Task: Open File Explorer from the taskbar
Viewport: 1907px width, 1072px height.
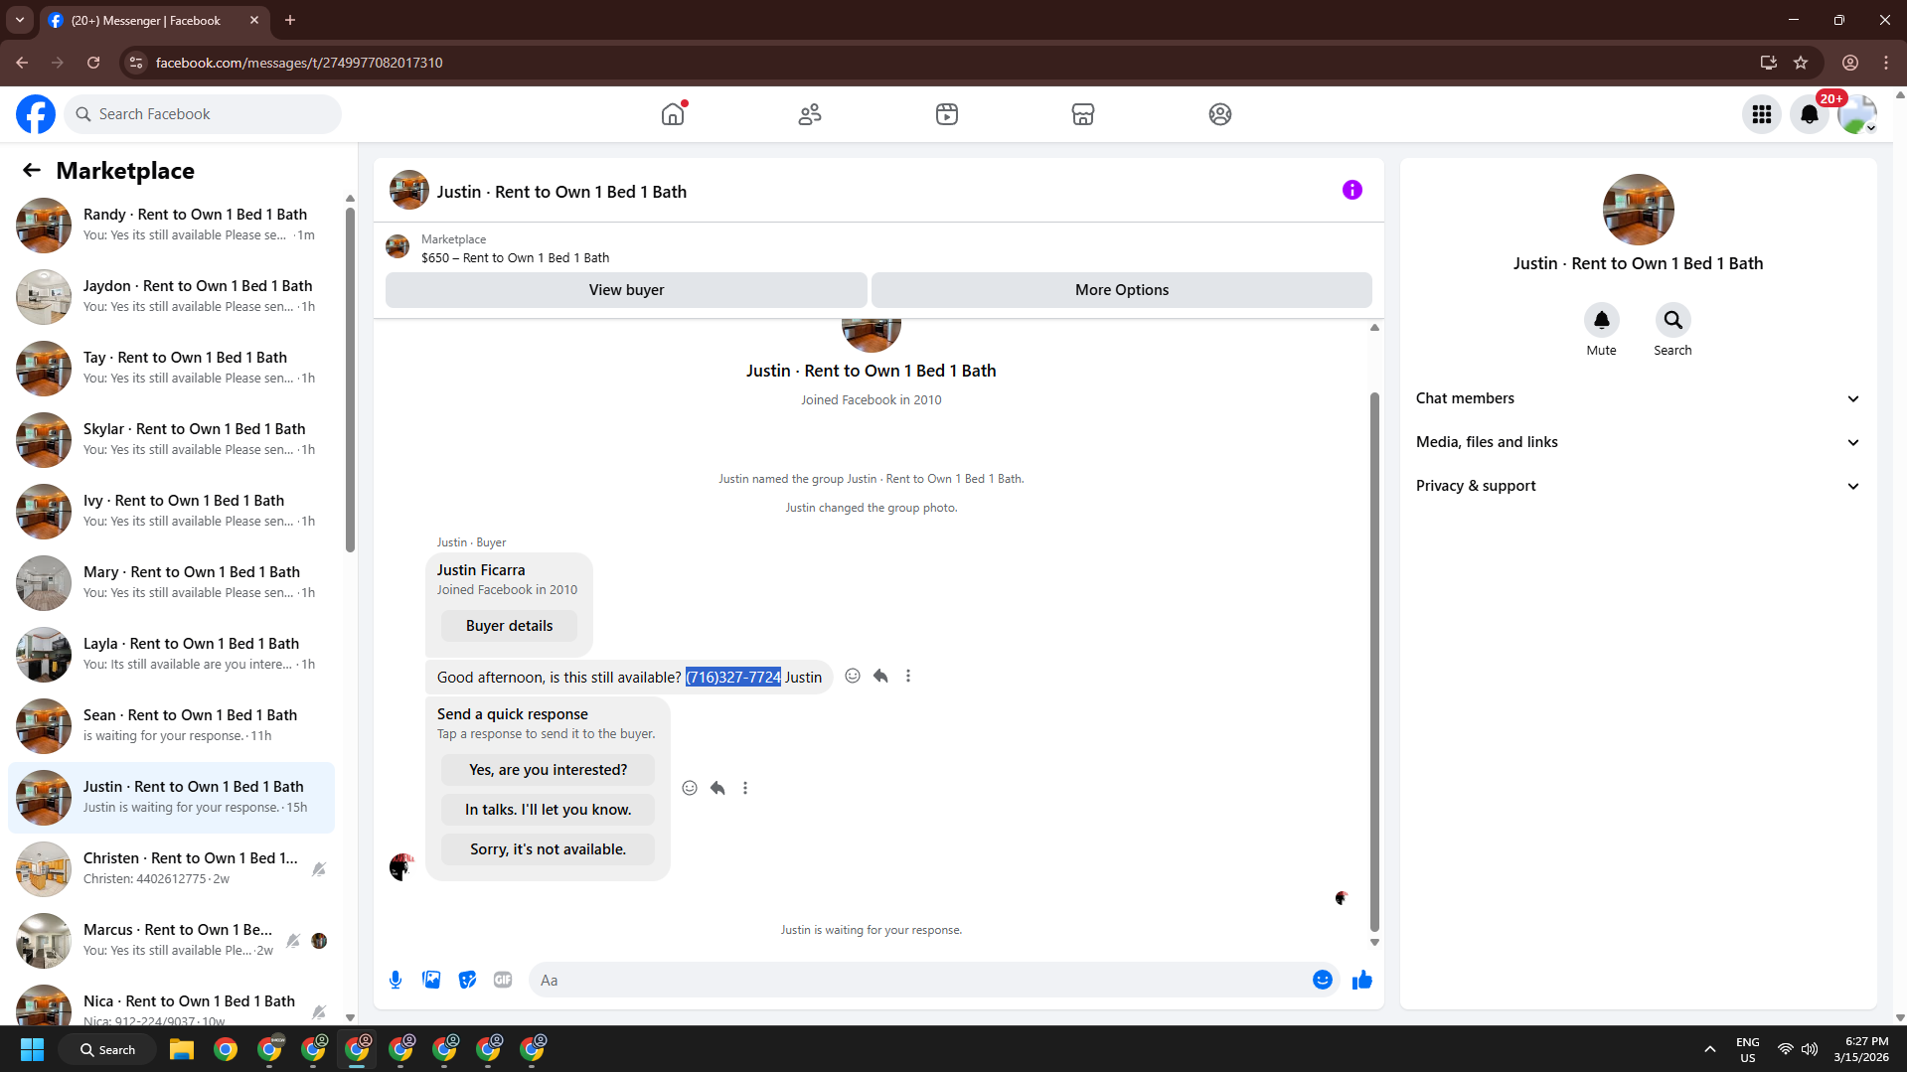Action: [181, 1049]
